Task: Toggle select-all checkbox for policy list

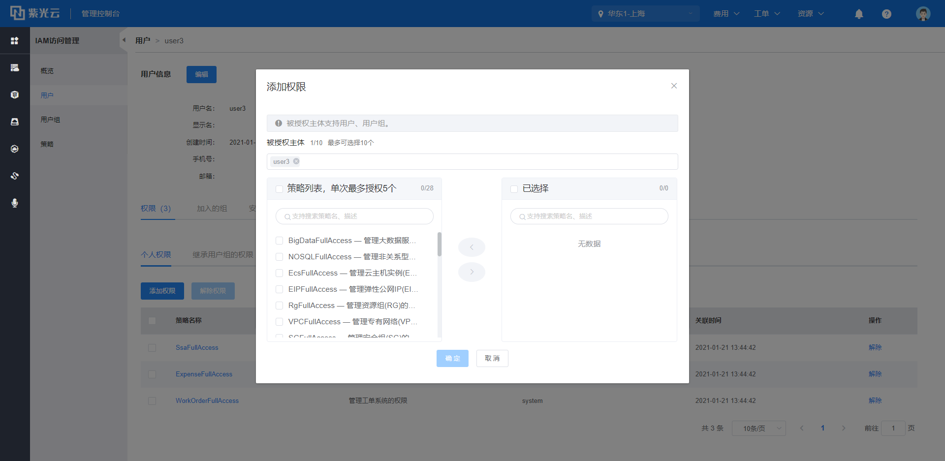Action: pos(279,189)
